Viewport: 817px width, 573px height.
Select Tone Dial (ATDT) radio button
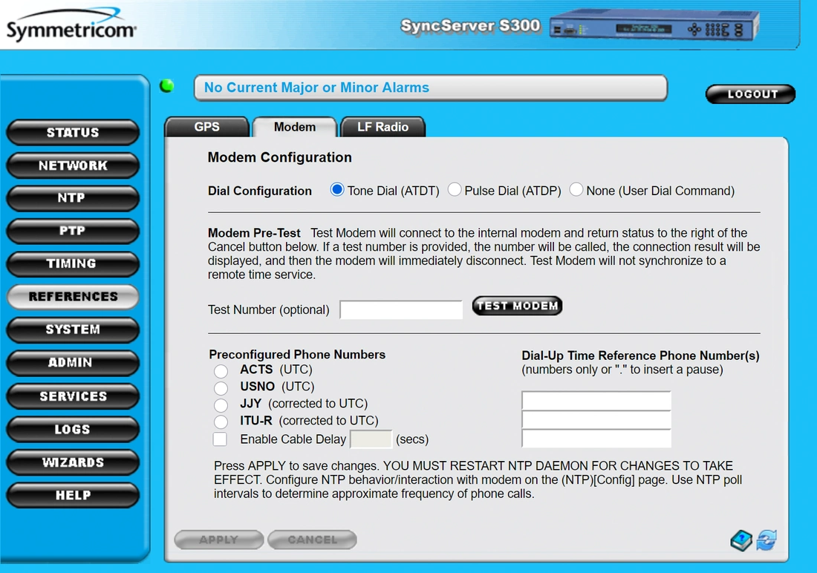tap(337, 190)
